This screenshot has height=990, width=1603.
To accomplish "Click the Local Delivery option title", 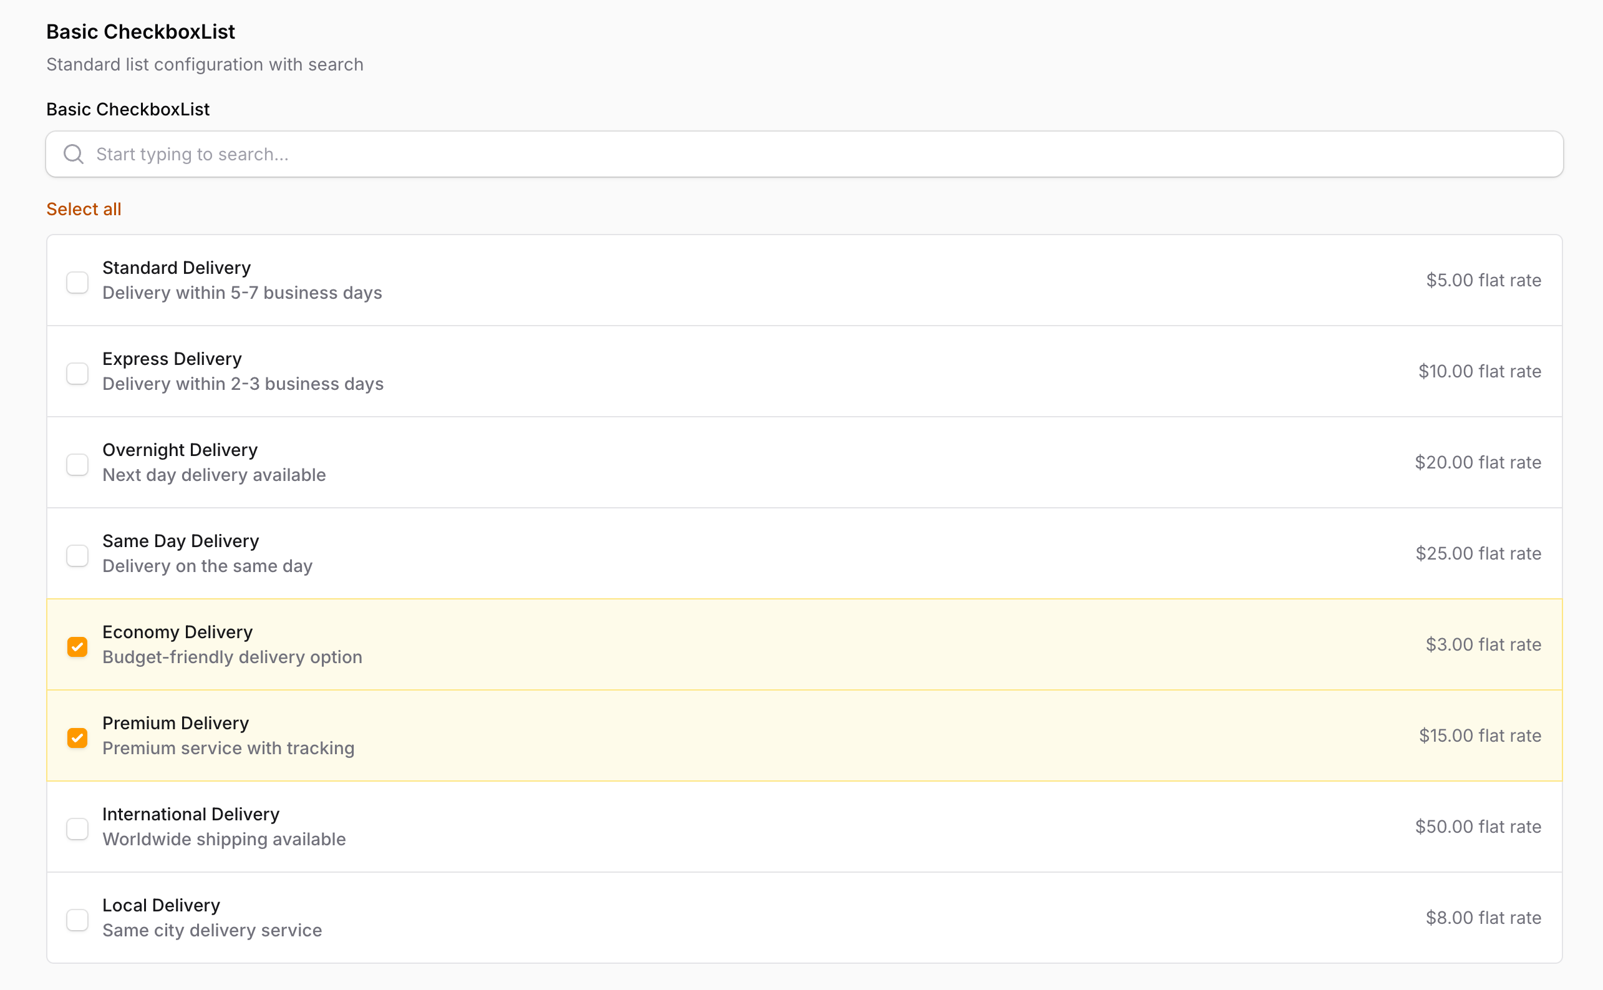I will click(161, 905).
